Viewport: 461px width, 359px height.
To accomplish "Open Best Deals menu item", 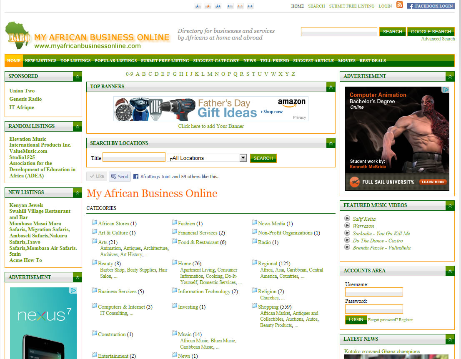I will (373, 60).
